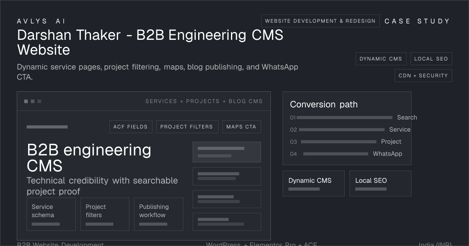This screenshot has width=469, height=246.
Task: Select step 04 WhatsApp in Conversion path
Action: pyautogui.click(x=346, y=154)
